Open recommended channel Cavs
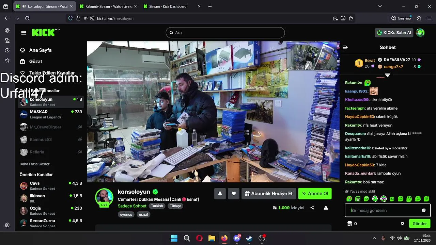The height and width of the screenshot is (245, 436). coord(51,186)
